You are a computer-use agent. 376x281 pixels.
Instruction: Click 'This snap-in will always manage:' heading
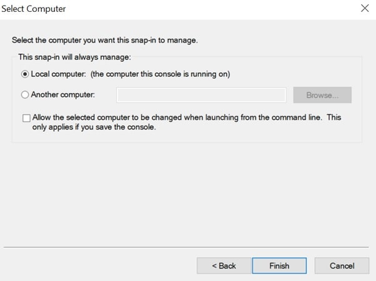click(x=75, y=56)
